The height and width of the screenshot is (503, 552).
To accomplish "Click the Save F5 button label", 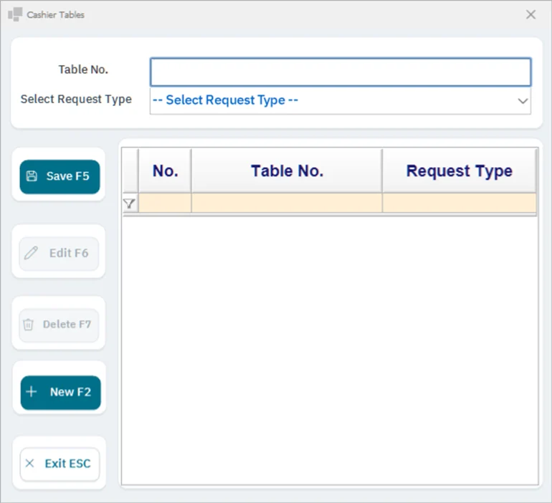I will coord(68,176).
